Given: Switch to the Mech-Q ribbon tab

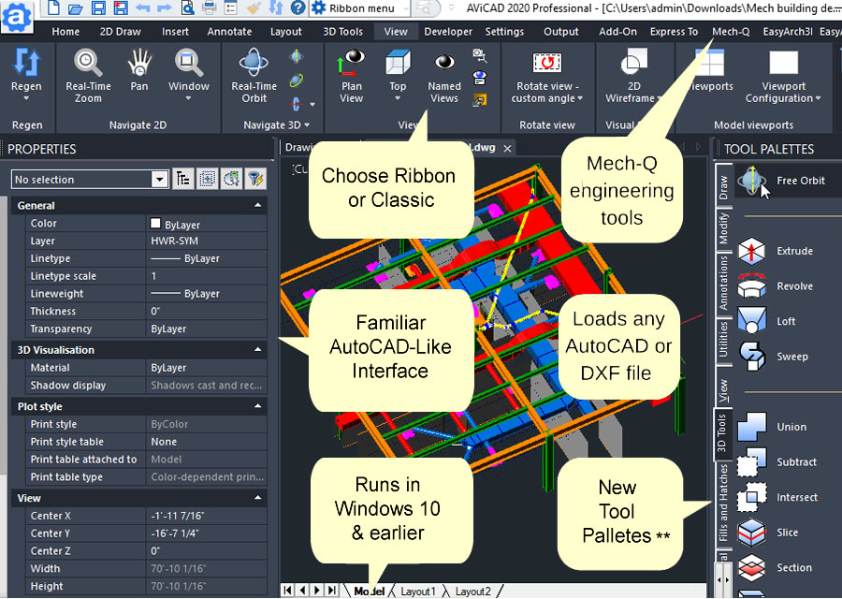Looking at the screenshot, I should click(731, 32).
